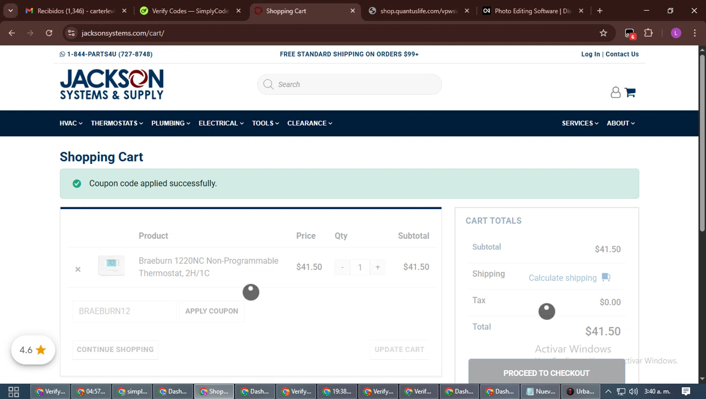The height and width of the screenshot is (399, 706).
Task: Open Braeburn 1220NC thermostat product link
Action: pyautogui.click(x=209, y=267)
